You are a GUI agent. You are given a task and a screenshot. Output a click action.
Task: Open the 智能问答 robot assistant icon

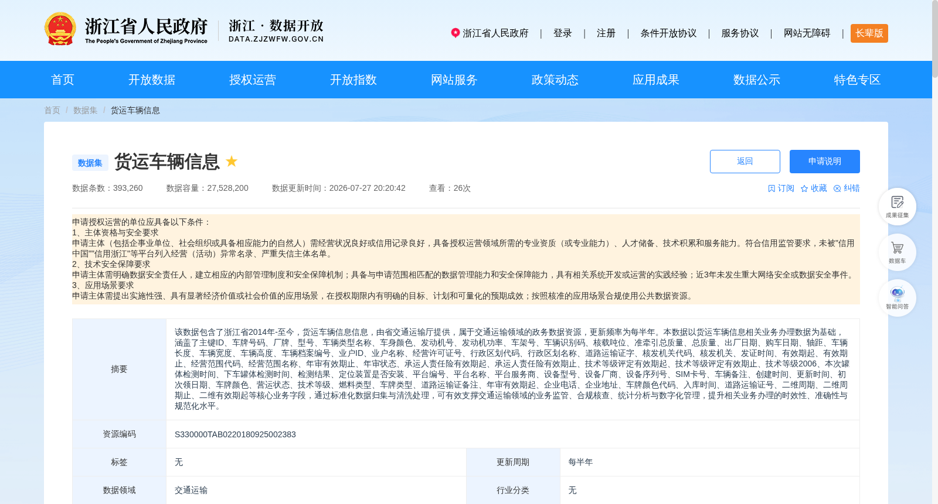pyautogui.click(x=897, y=298)
